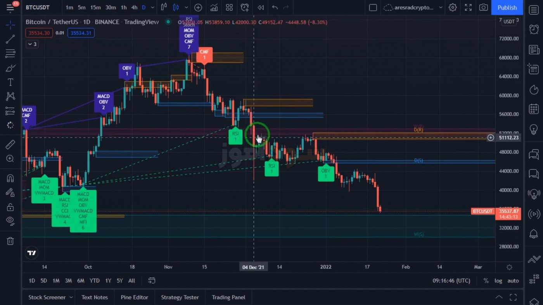Open the chart style dropdown arrow

click(x=187, y=7)
